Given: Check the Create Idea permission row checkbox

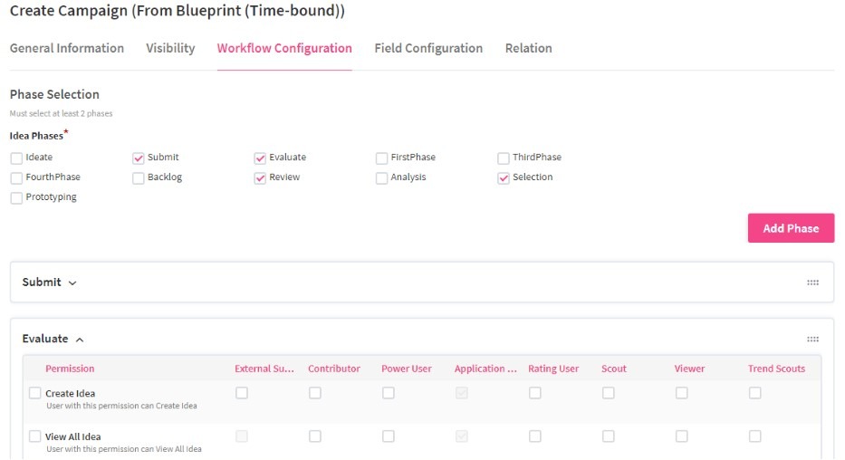Looking at the screenshot, I should pos(34,394).
